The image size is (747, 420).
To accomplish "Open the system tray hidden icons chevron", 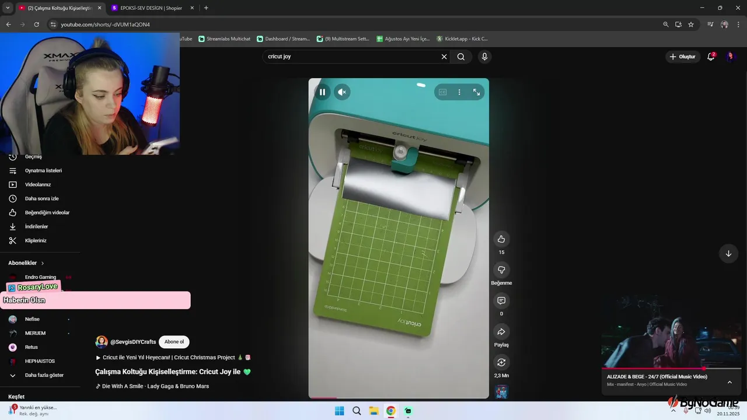I will (x=673, y=411).
